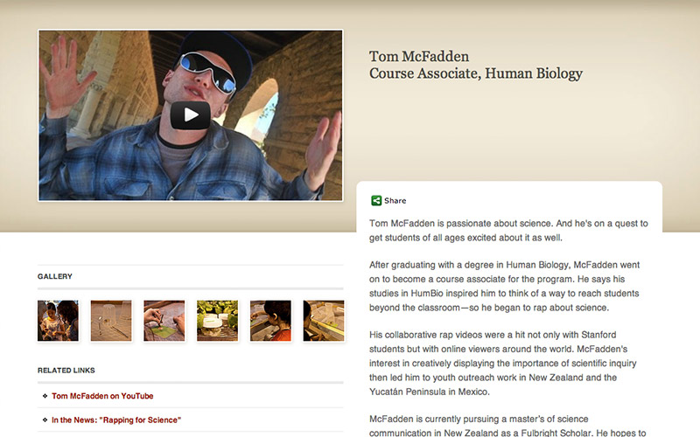This screenshot has width=700, height=437.
Task: Click the green Share icon
Action: 376,201
